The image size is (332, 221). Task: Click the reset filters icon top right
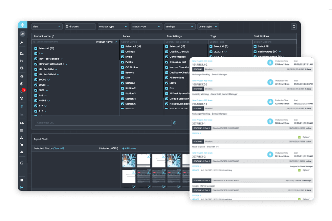[x=294, y=26]
